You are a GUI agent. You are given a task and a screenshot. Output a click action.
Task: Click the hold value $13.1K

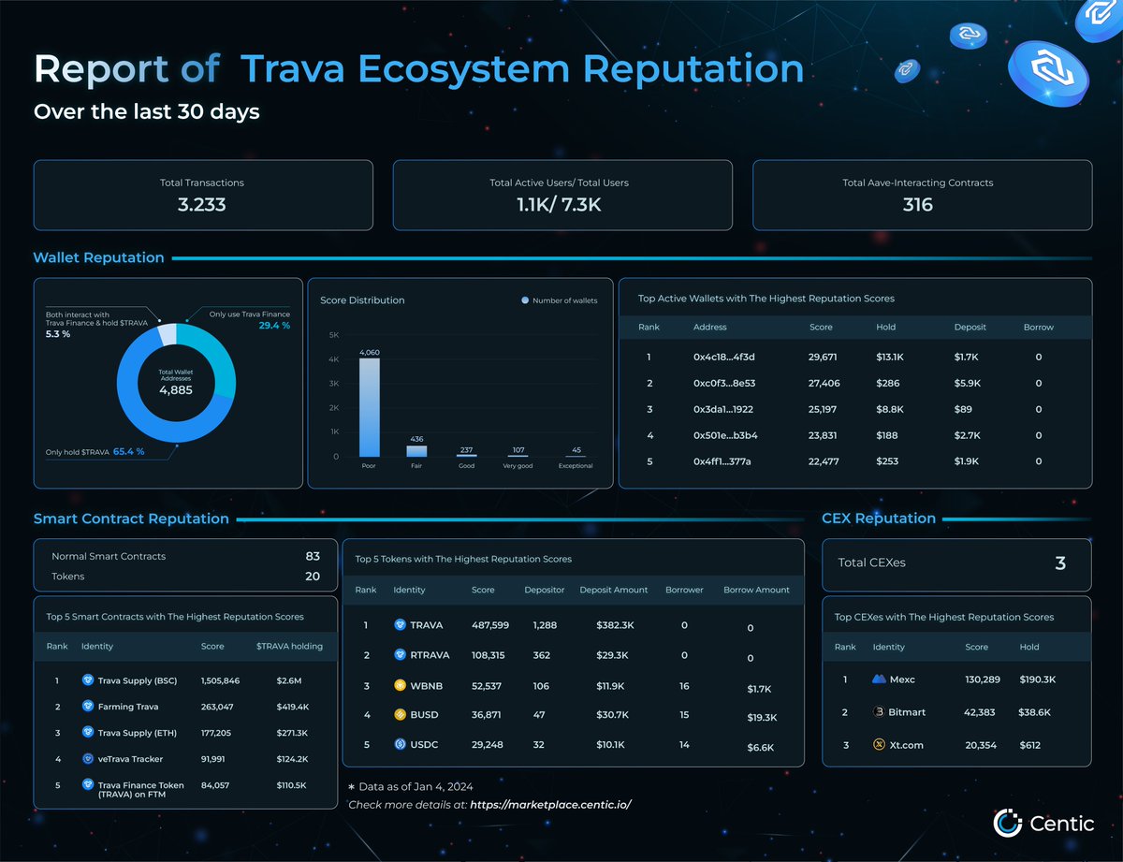coord(889,357)
